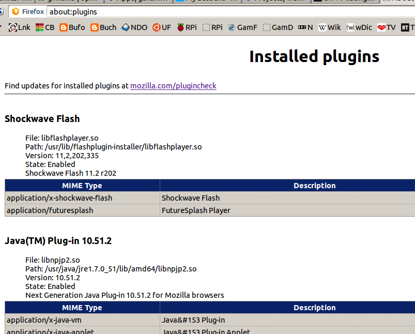Click 'State: Enabled' under Shockwave Flash
The image size is (415, 334).
[50, 164]
